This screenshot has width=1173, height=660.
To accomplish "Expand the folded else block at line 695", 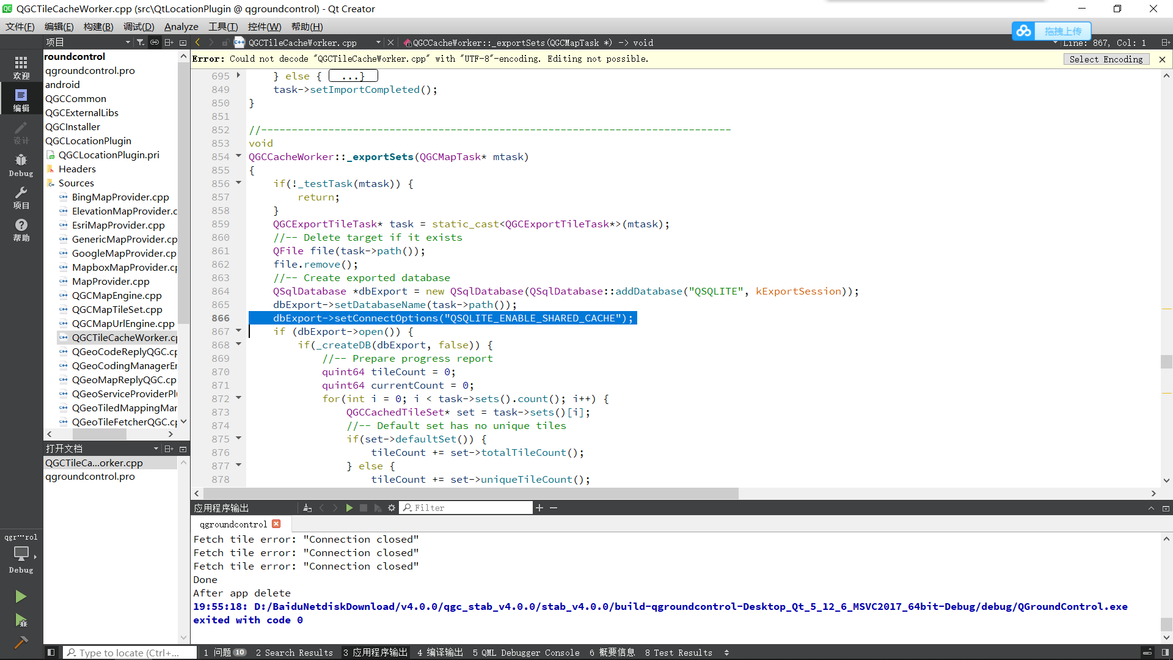I will 239,76.
